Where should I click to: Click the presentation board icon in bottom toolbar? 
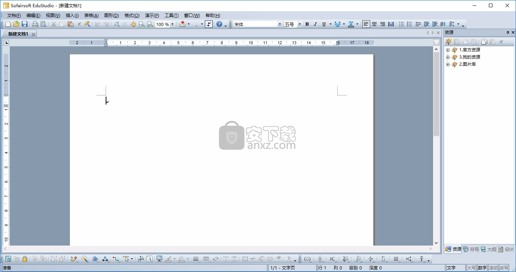160,259
